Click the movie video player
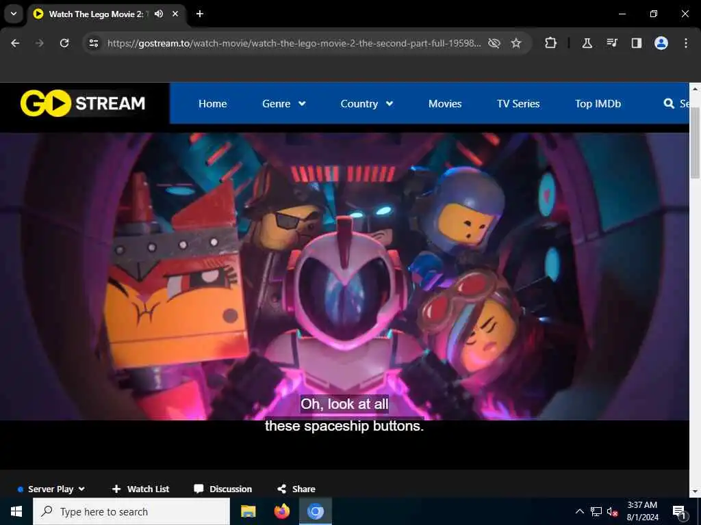Screen dimensions: 701x525 point(344,300)
